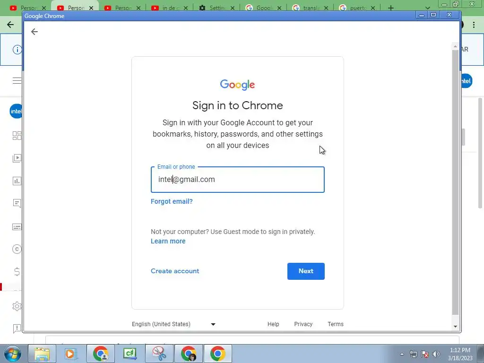This screenshot has width=484, height=363.
Task: Click the 'Sign in to Chrome' heading
Action: tap(237, 105)
